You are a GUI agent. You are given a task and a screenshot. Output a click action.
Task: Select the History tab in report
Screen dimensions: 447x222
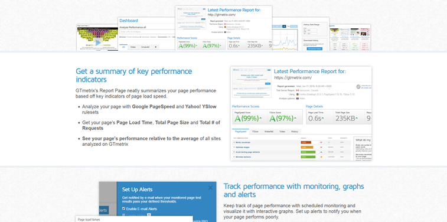294,132
